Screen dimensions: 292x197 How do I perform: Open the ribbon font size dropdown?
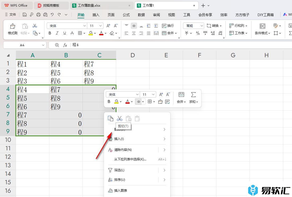point(100,26)
